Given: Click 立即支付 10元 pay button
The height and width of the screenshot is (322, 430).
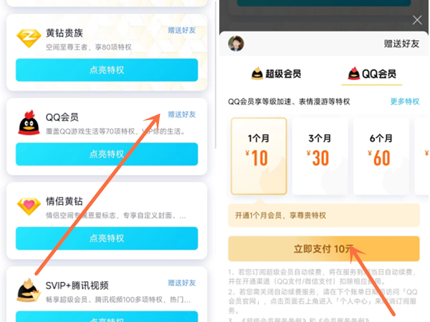Looking at the screenshot, I should (x=324, y=248).
